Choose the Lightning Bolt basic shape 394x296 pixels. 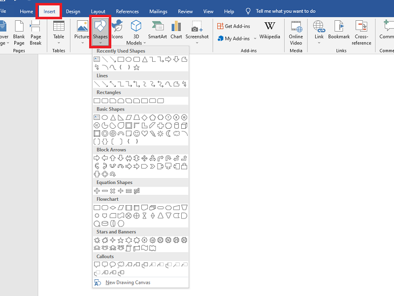pyautogui.click(x=153, y=134)
